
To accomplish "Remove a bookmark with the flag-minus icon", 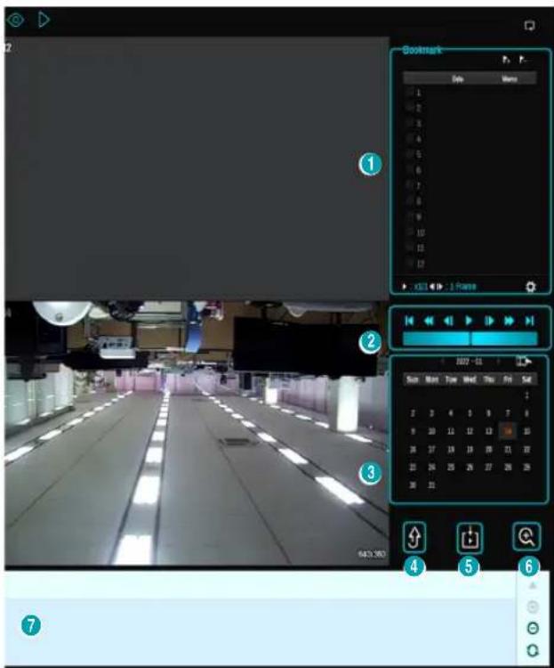I will tap(524, 60).
